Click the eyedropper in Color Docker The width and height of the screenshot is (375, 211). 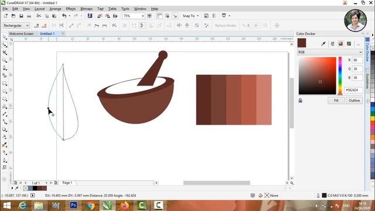[323, 43]
